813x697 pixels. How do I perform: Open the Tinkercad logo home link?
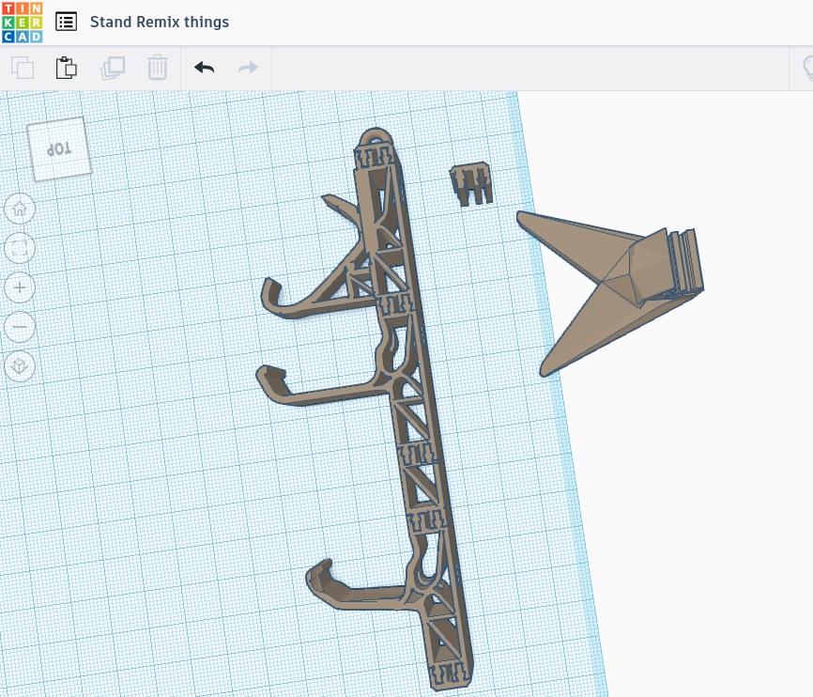coord(23,23)
